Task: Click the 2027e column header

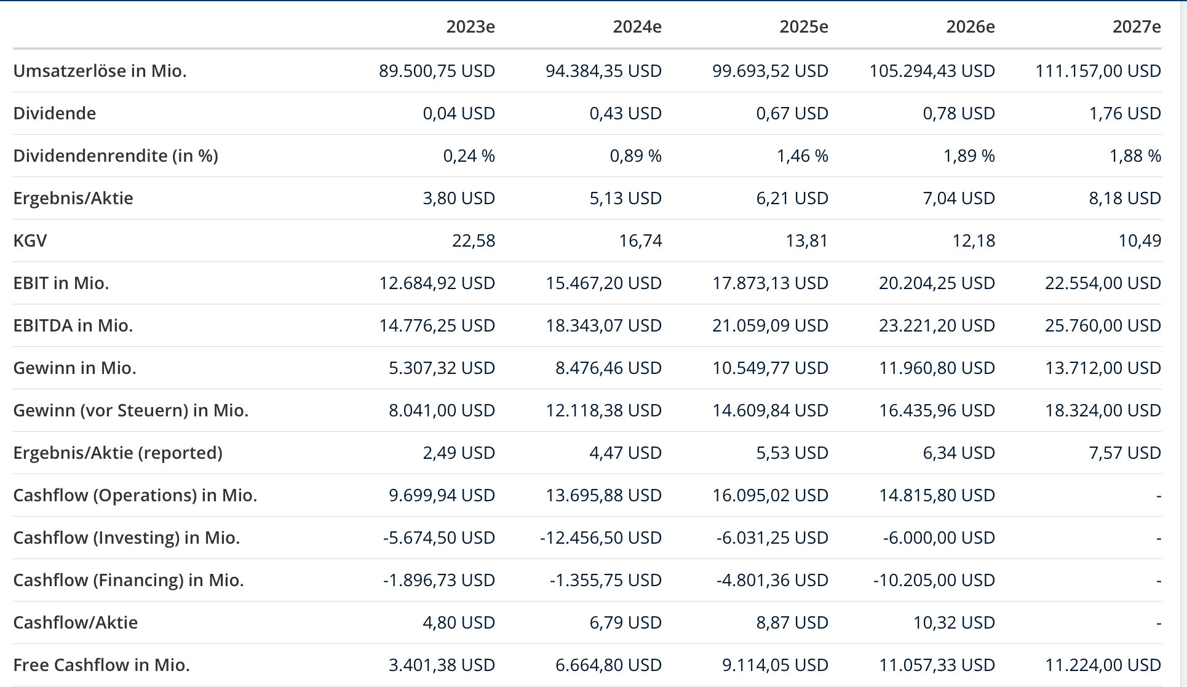Action: [1137, 26]
